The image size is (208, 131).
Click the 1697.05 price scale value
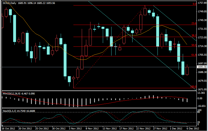click(x=202, y=64)
